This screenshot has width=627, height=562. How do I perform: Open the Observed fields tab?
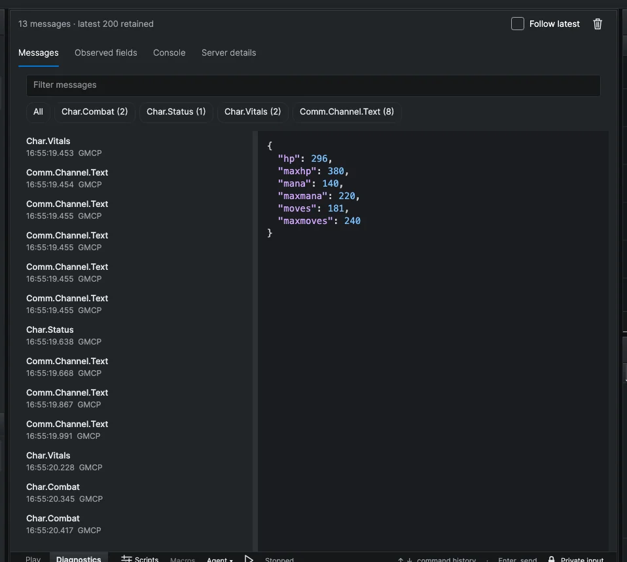pos(105,53)
